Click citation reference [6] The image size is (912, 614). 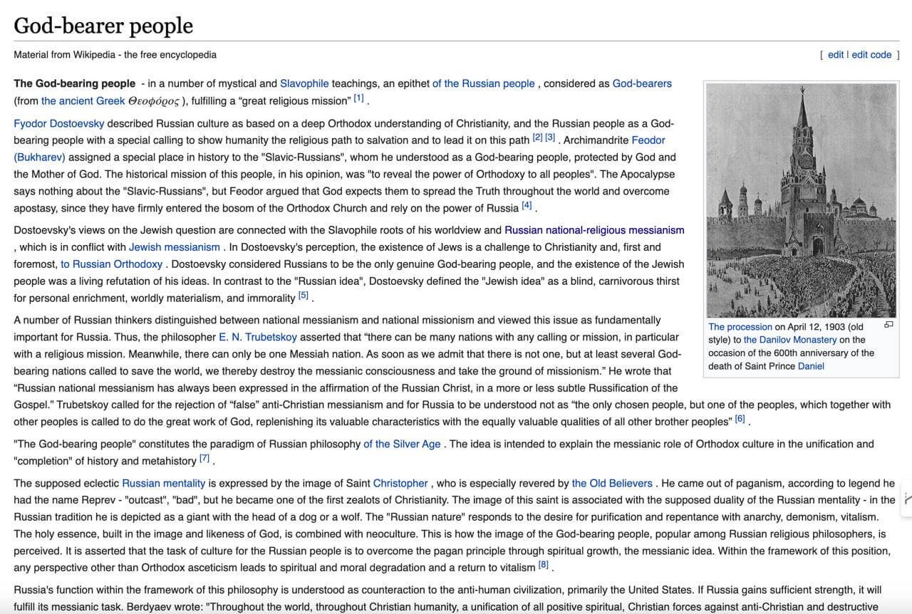click(x=740, y=419)
